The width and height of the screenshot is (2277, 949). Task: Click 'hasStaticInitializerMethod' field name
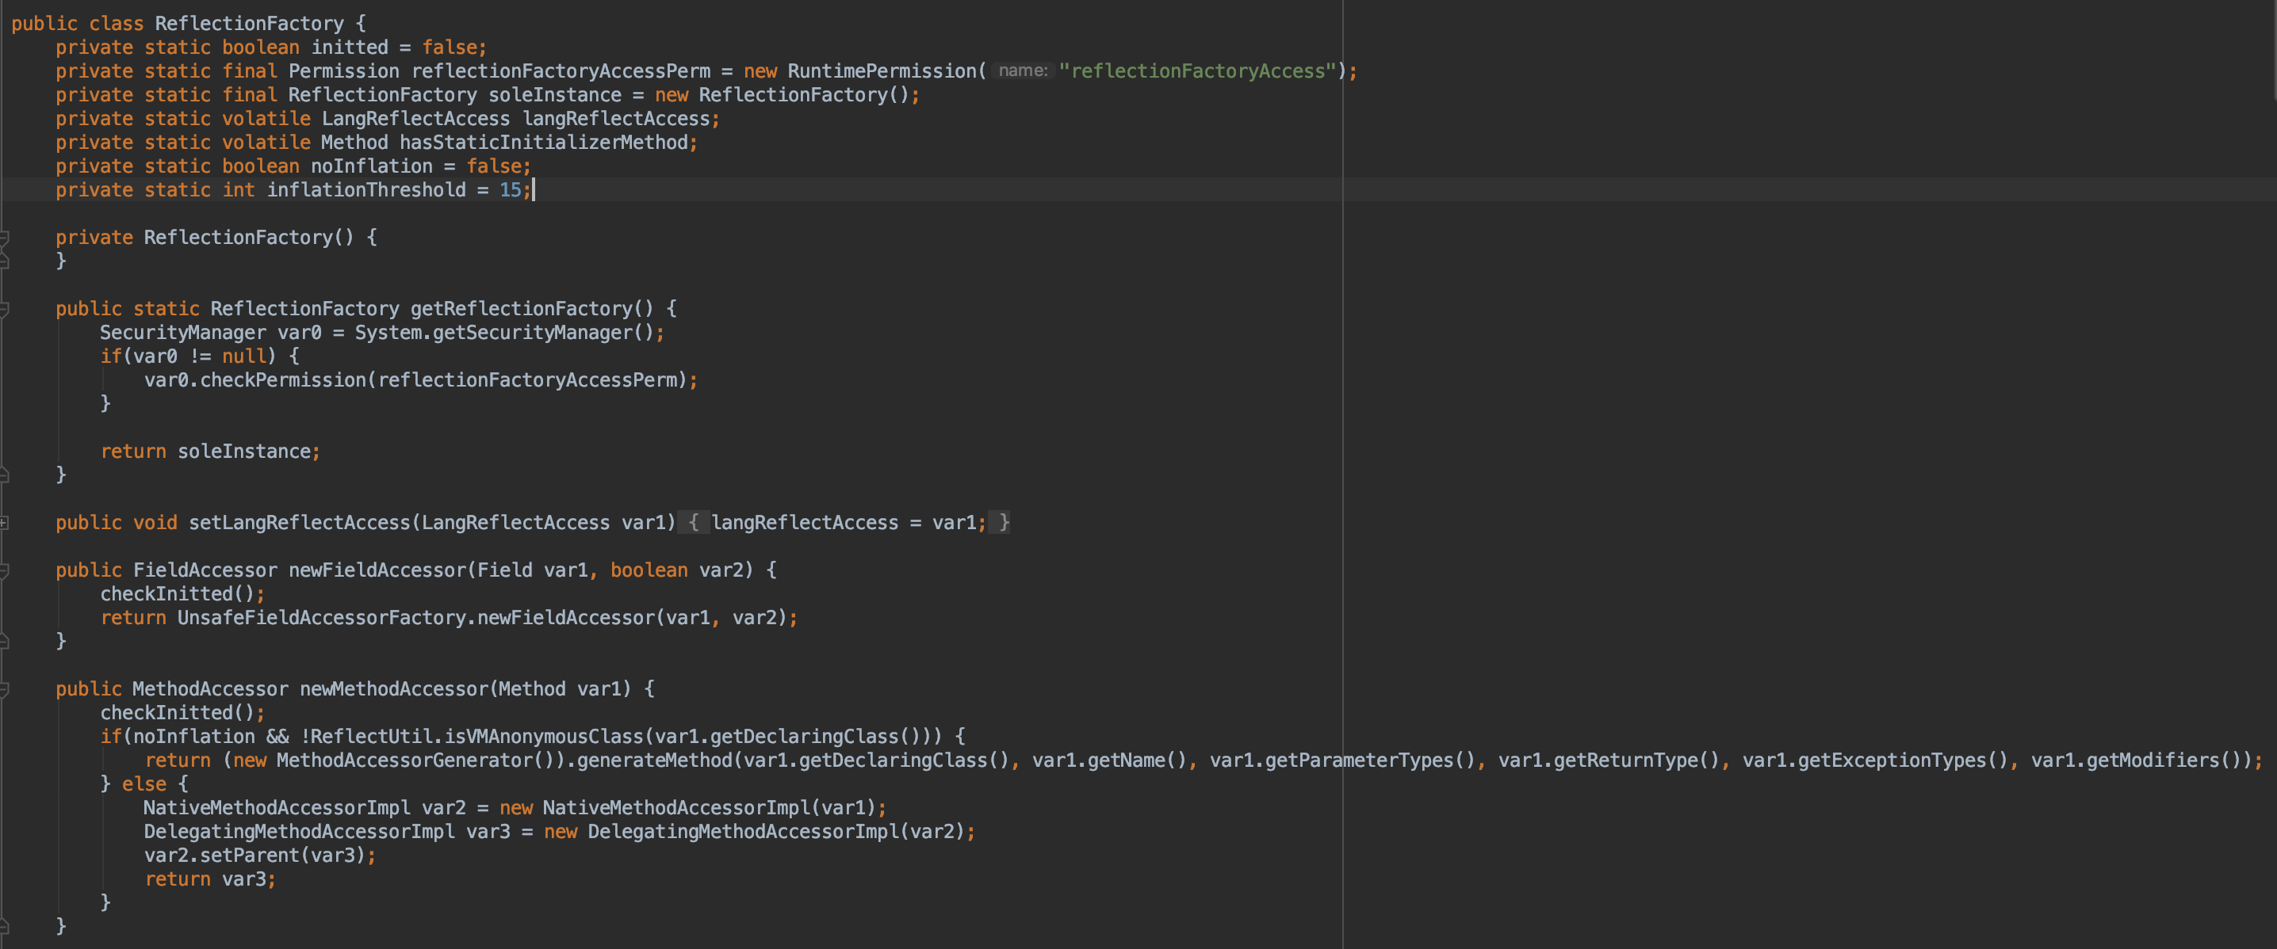point(544,143)
